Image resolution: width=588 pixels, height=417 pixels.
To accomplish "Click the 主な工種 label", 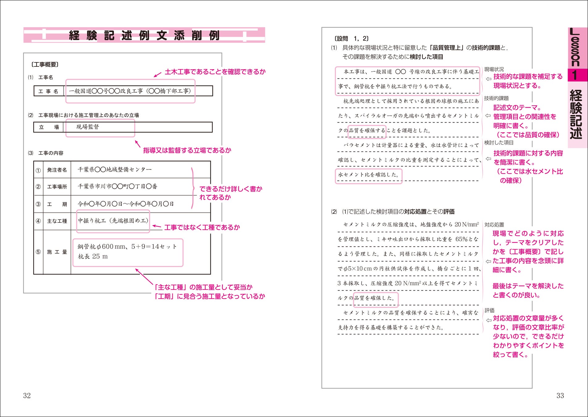I will click(57, 221).
